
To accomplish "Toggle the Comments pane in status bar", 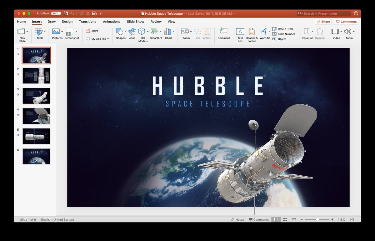I will point(259,220).
